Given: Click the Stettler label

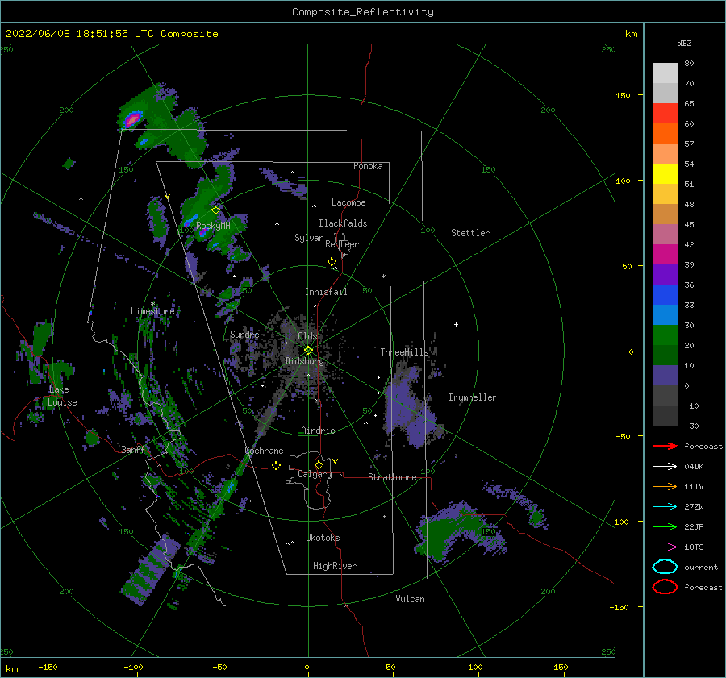Looking at the screenshot, I should pos(470,233).
